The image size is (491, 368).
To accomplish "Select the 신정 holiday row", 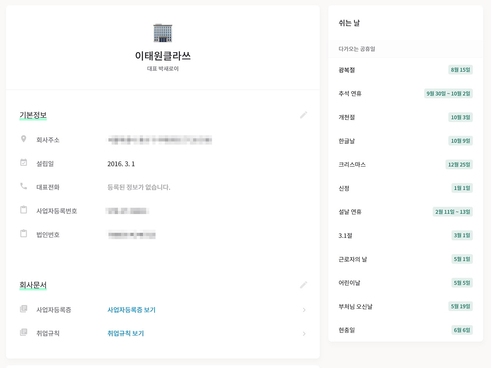I will 405,188.
